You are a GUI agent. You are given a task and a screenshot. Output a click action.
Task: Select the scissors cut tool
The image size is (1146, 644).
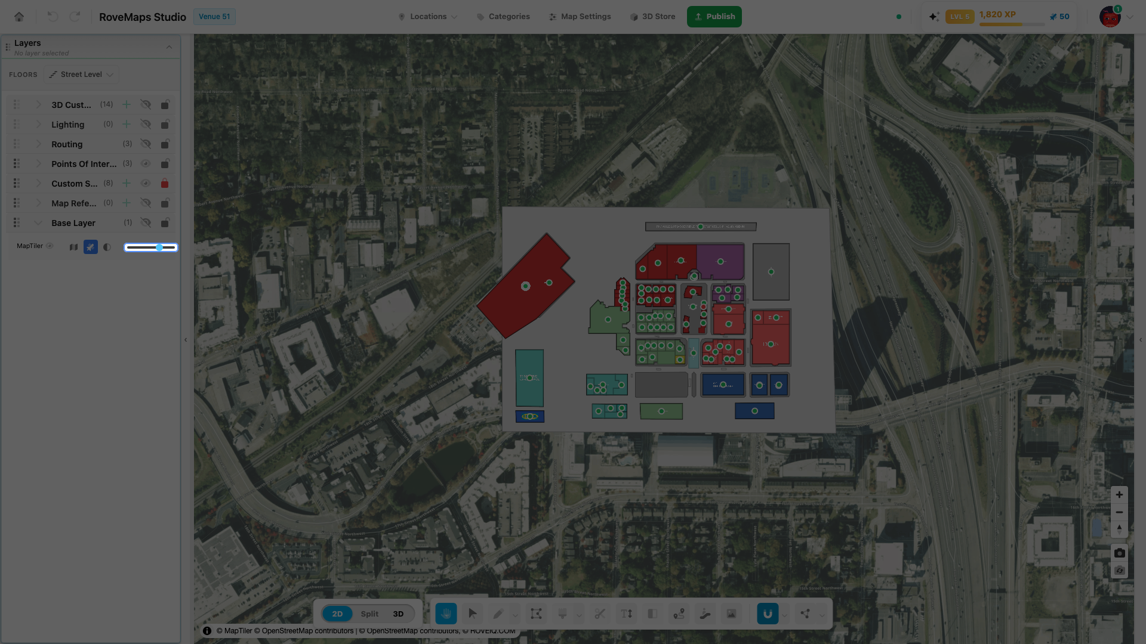click(x=600, y=614)
